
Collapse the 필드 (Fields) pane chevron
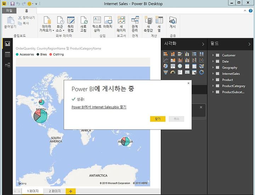pyautogui.click(x=249, y=44)
